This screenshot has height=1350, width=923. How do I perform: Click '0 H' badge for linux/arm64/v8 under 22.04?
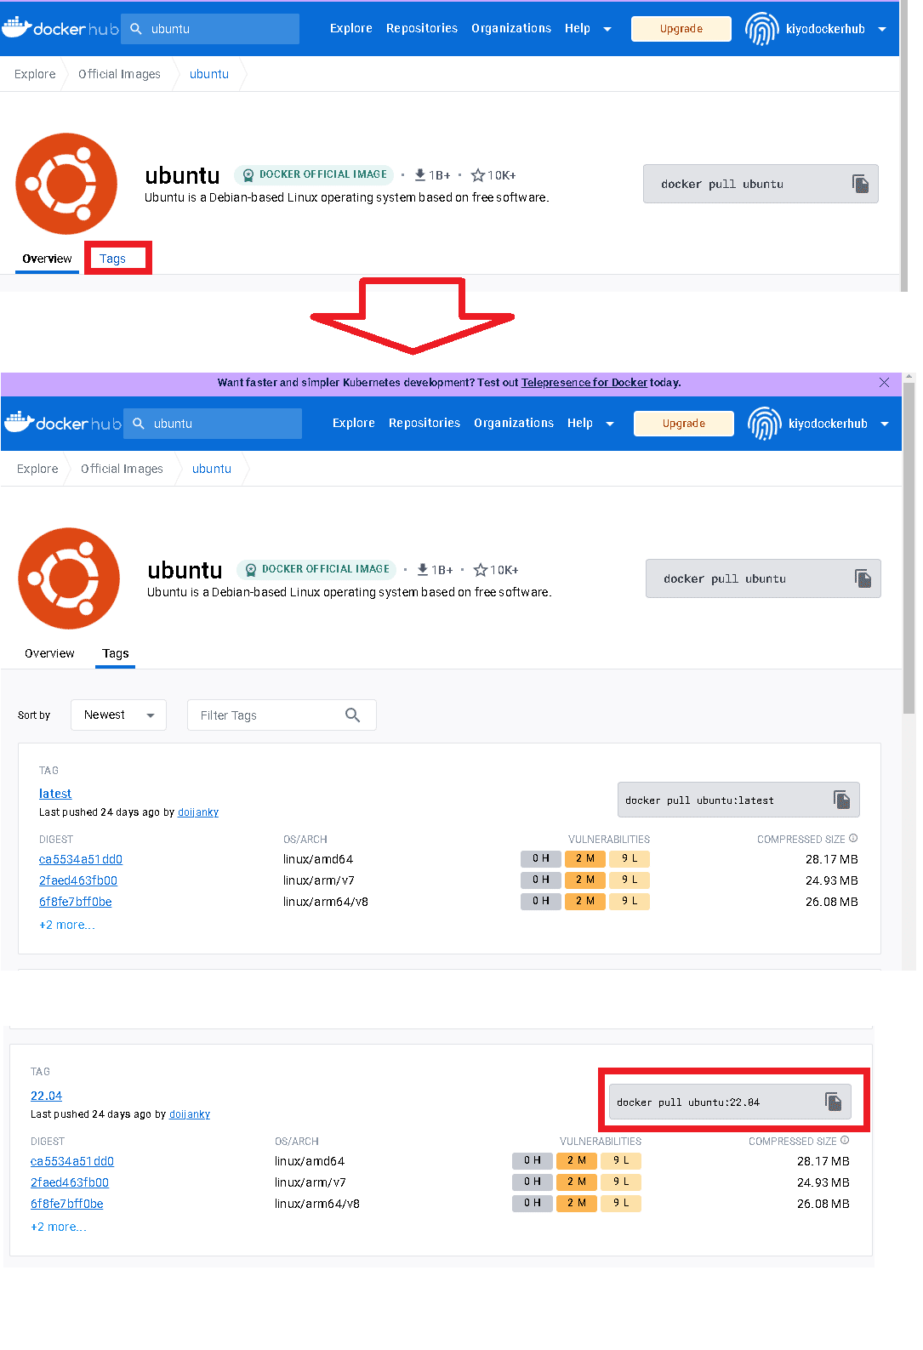[x=533, y=1203]
